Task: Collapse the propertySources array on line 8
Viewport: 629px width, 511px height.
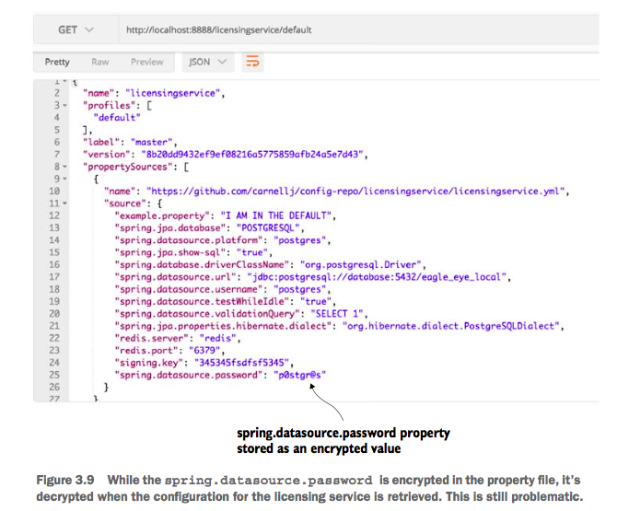Action: [64, 167]
